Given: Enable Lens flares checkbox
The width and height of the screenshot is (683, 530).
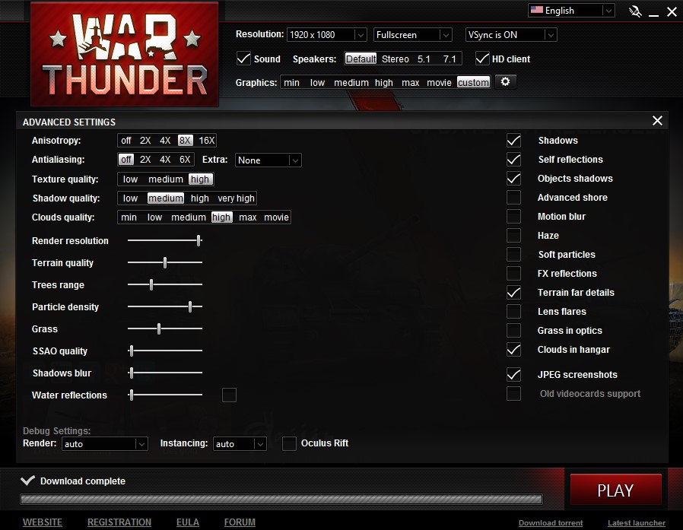Looking at the screenshot, I should pos(513,311).
